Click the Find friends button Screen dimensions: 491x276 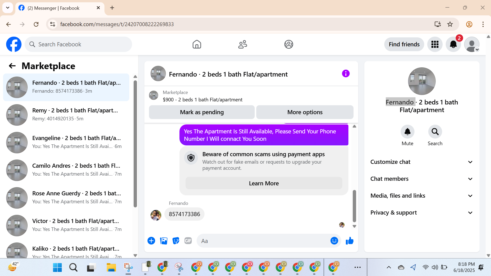coord(404,44)
